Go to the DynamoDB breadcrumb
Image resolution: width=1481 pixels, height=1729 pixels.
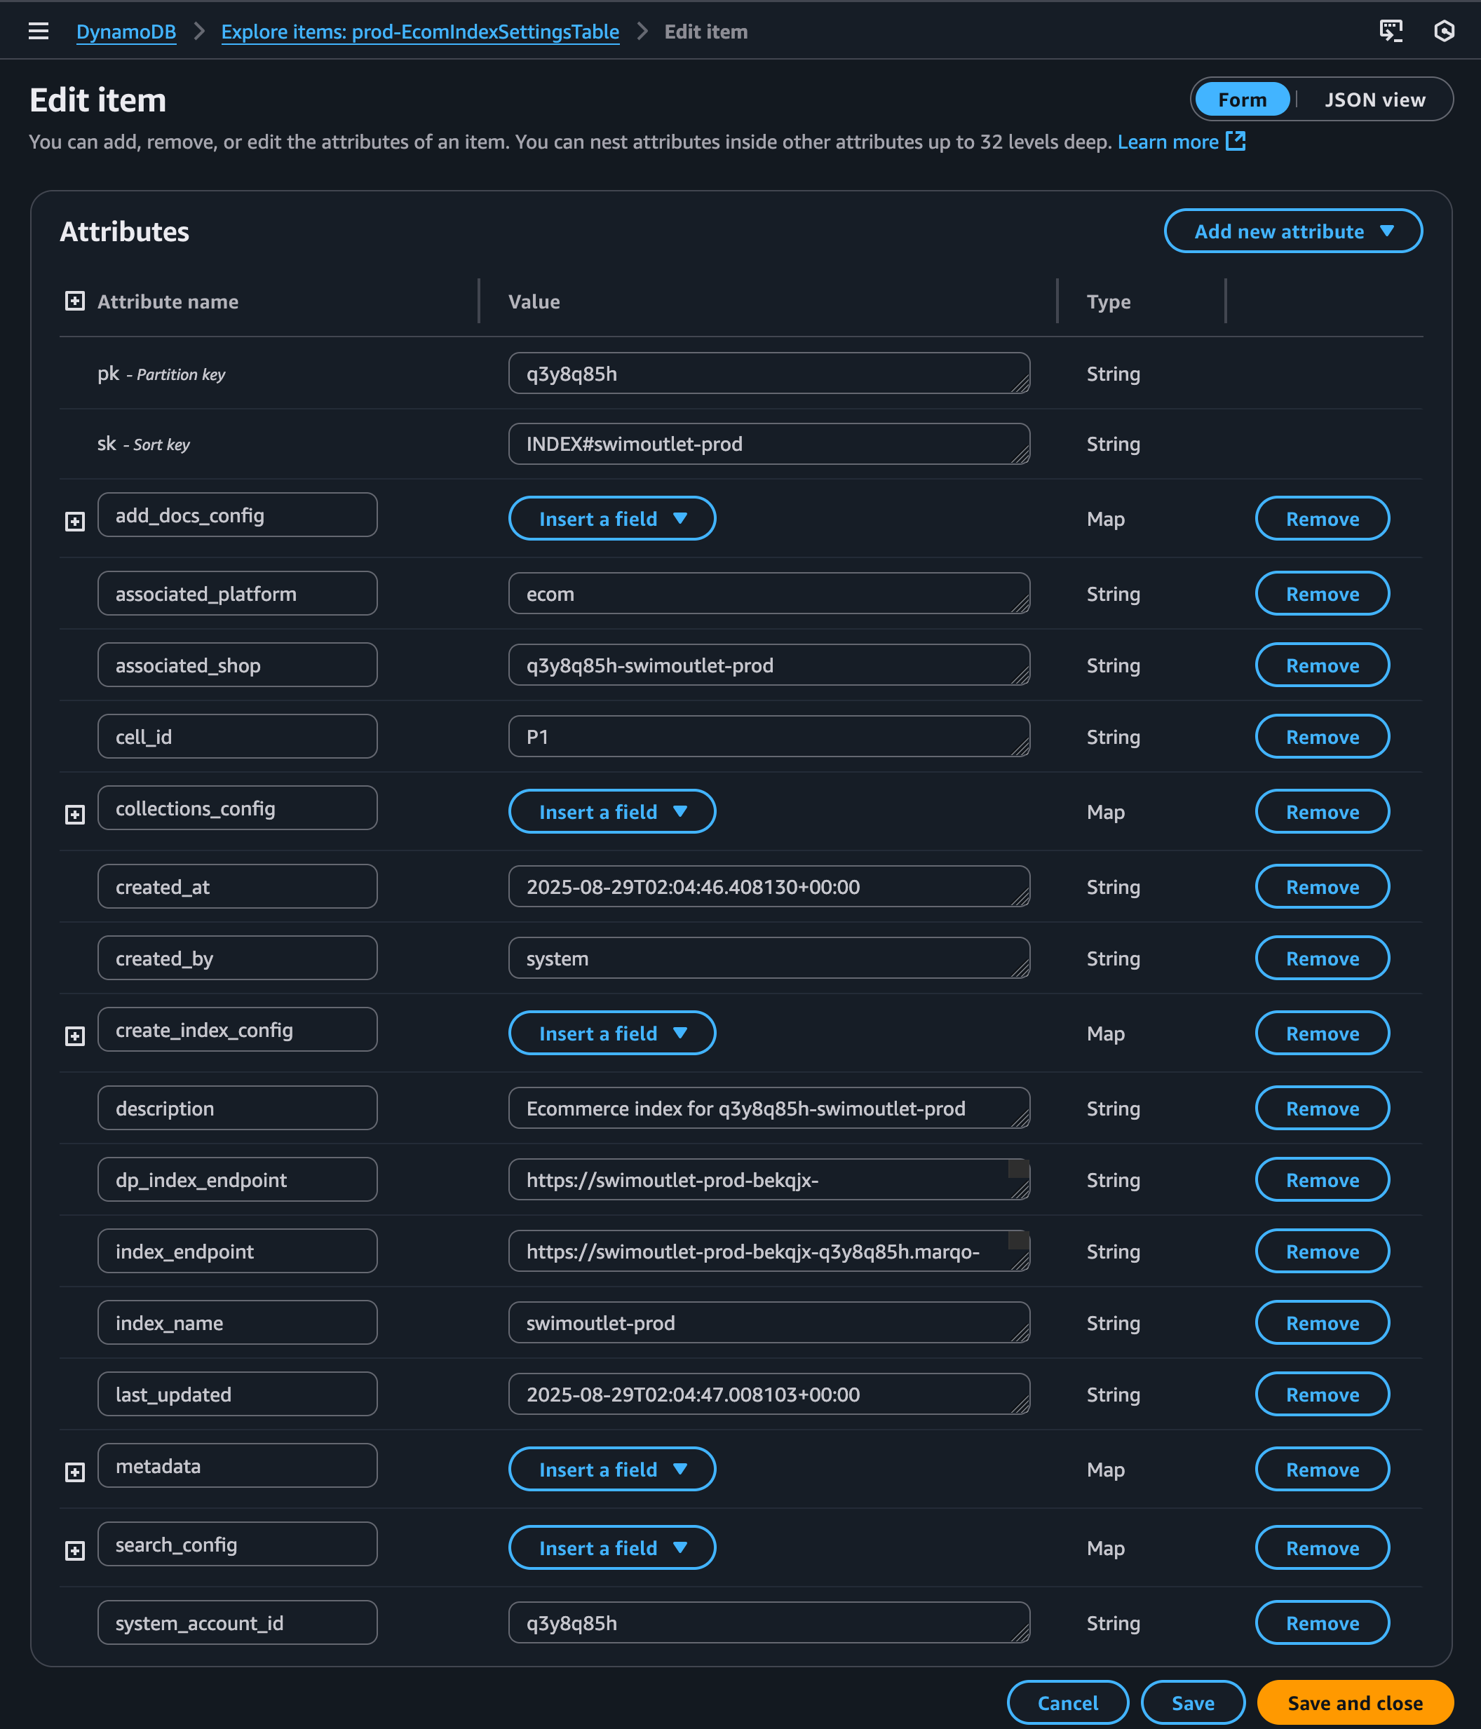click(x=126, y=32)
